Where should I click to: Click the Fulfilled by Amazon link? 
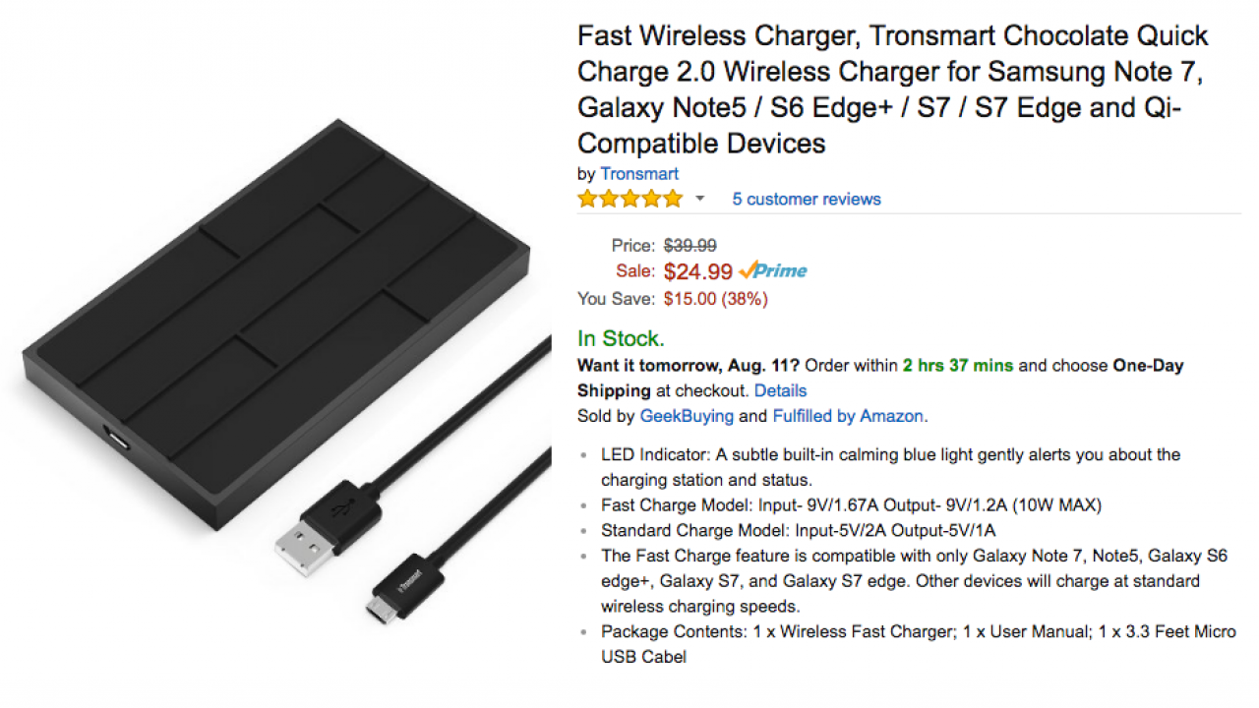pyautogui.click(x=847, y=416)
